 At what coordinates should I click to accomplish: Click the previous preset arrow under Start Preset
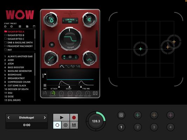coord(5,27)
